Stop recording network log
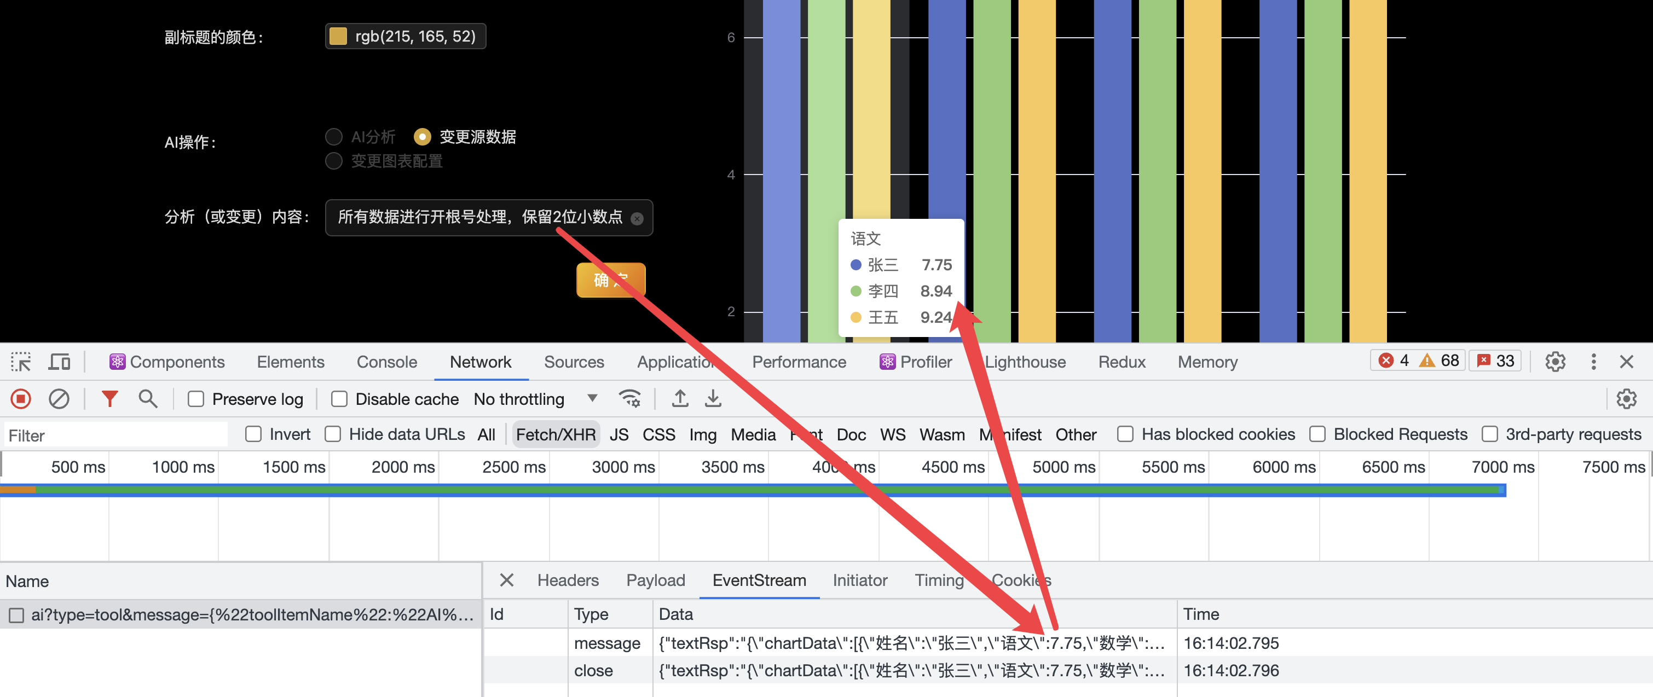 click(x=20, y=398)
